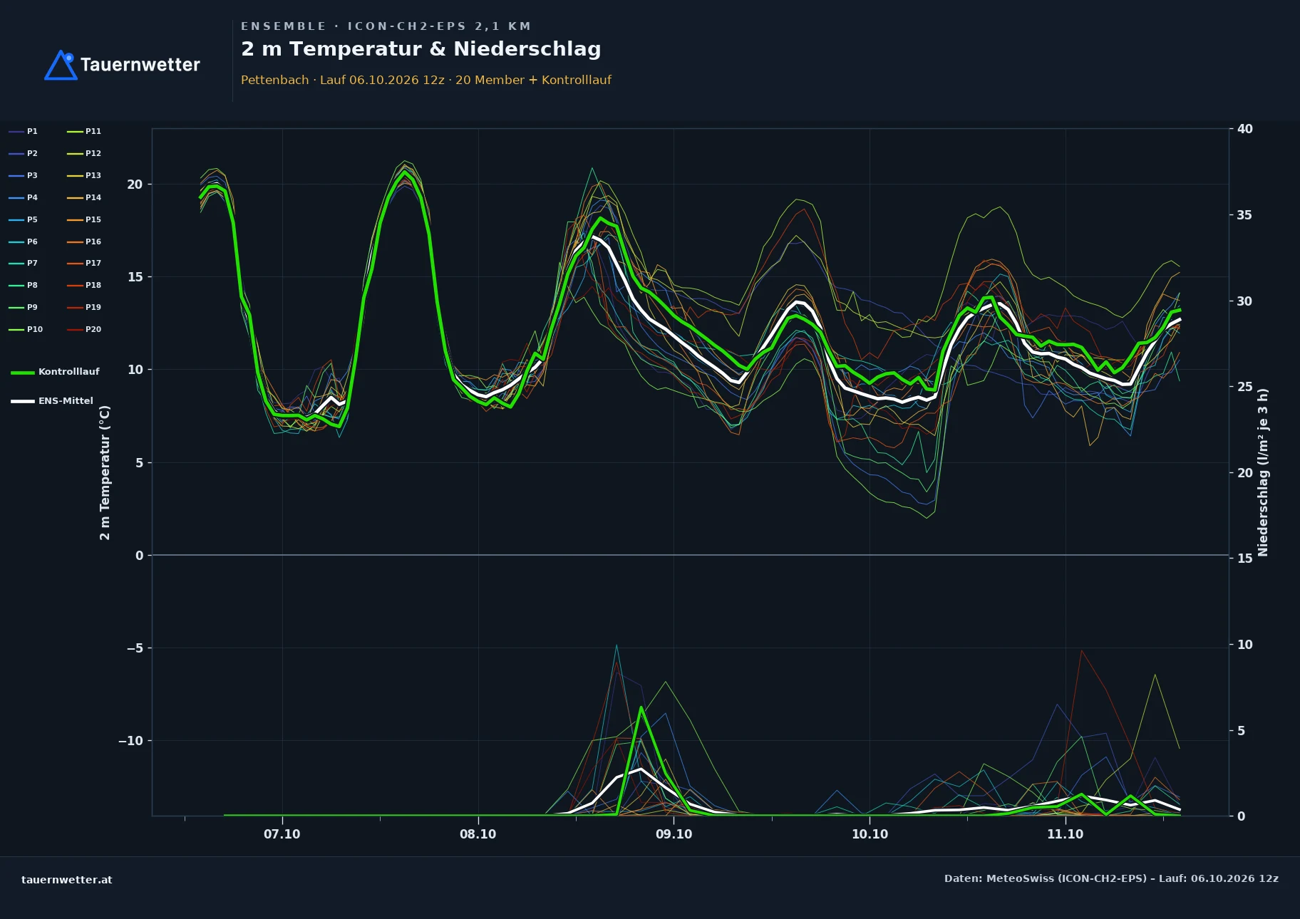Viewport: 1300px width, 919px height.
Task: Select the P11 legend entry
Action: click(x=84, y=131)
